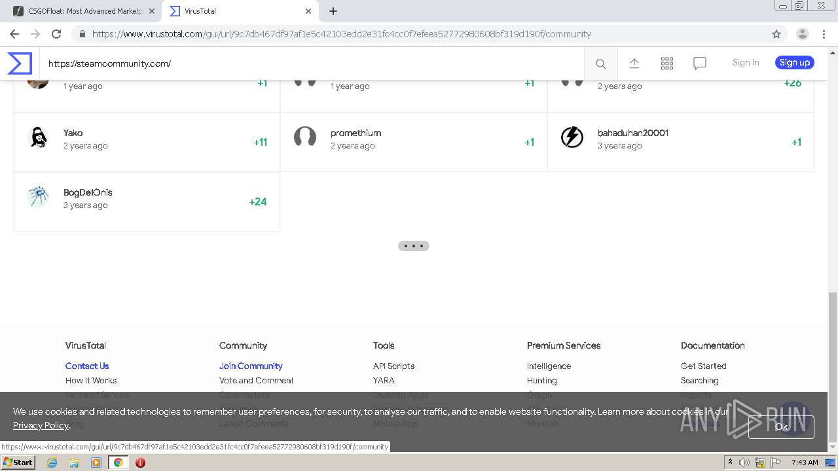838x471 pixels.
Task: Open Get Started documentation link
Action: click(x=704, y=366)
